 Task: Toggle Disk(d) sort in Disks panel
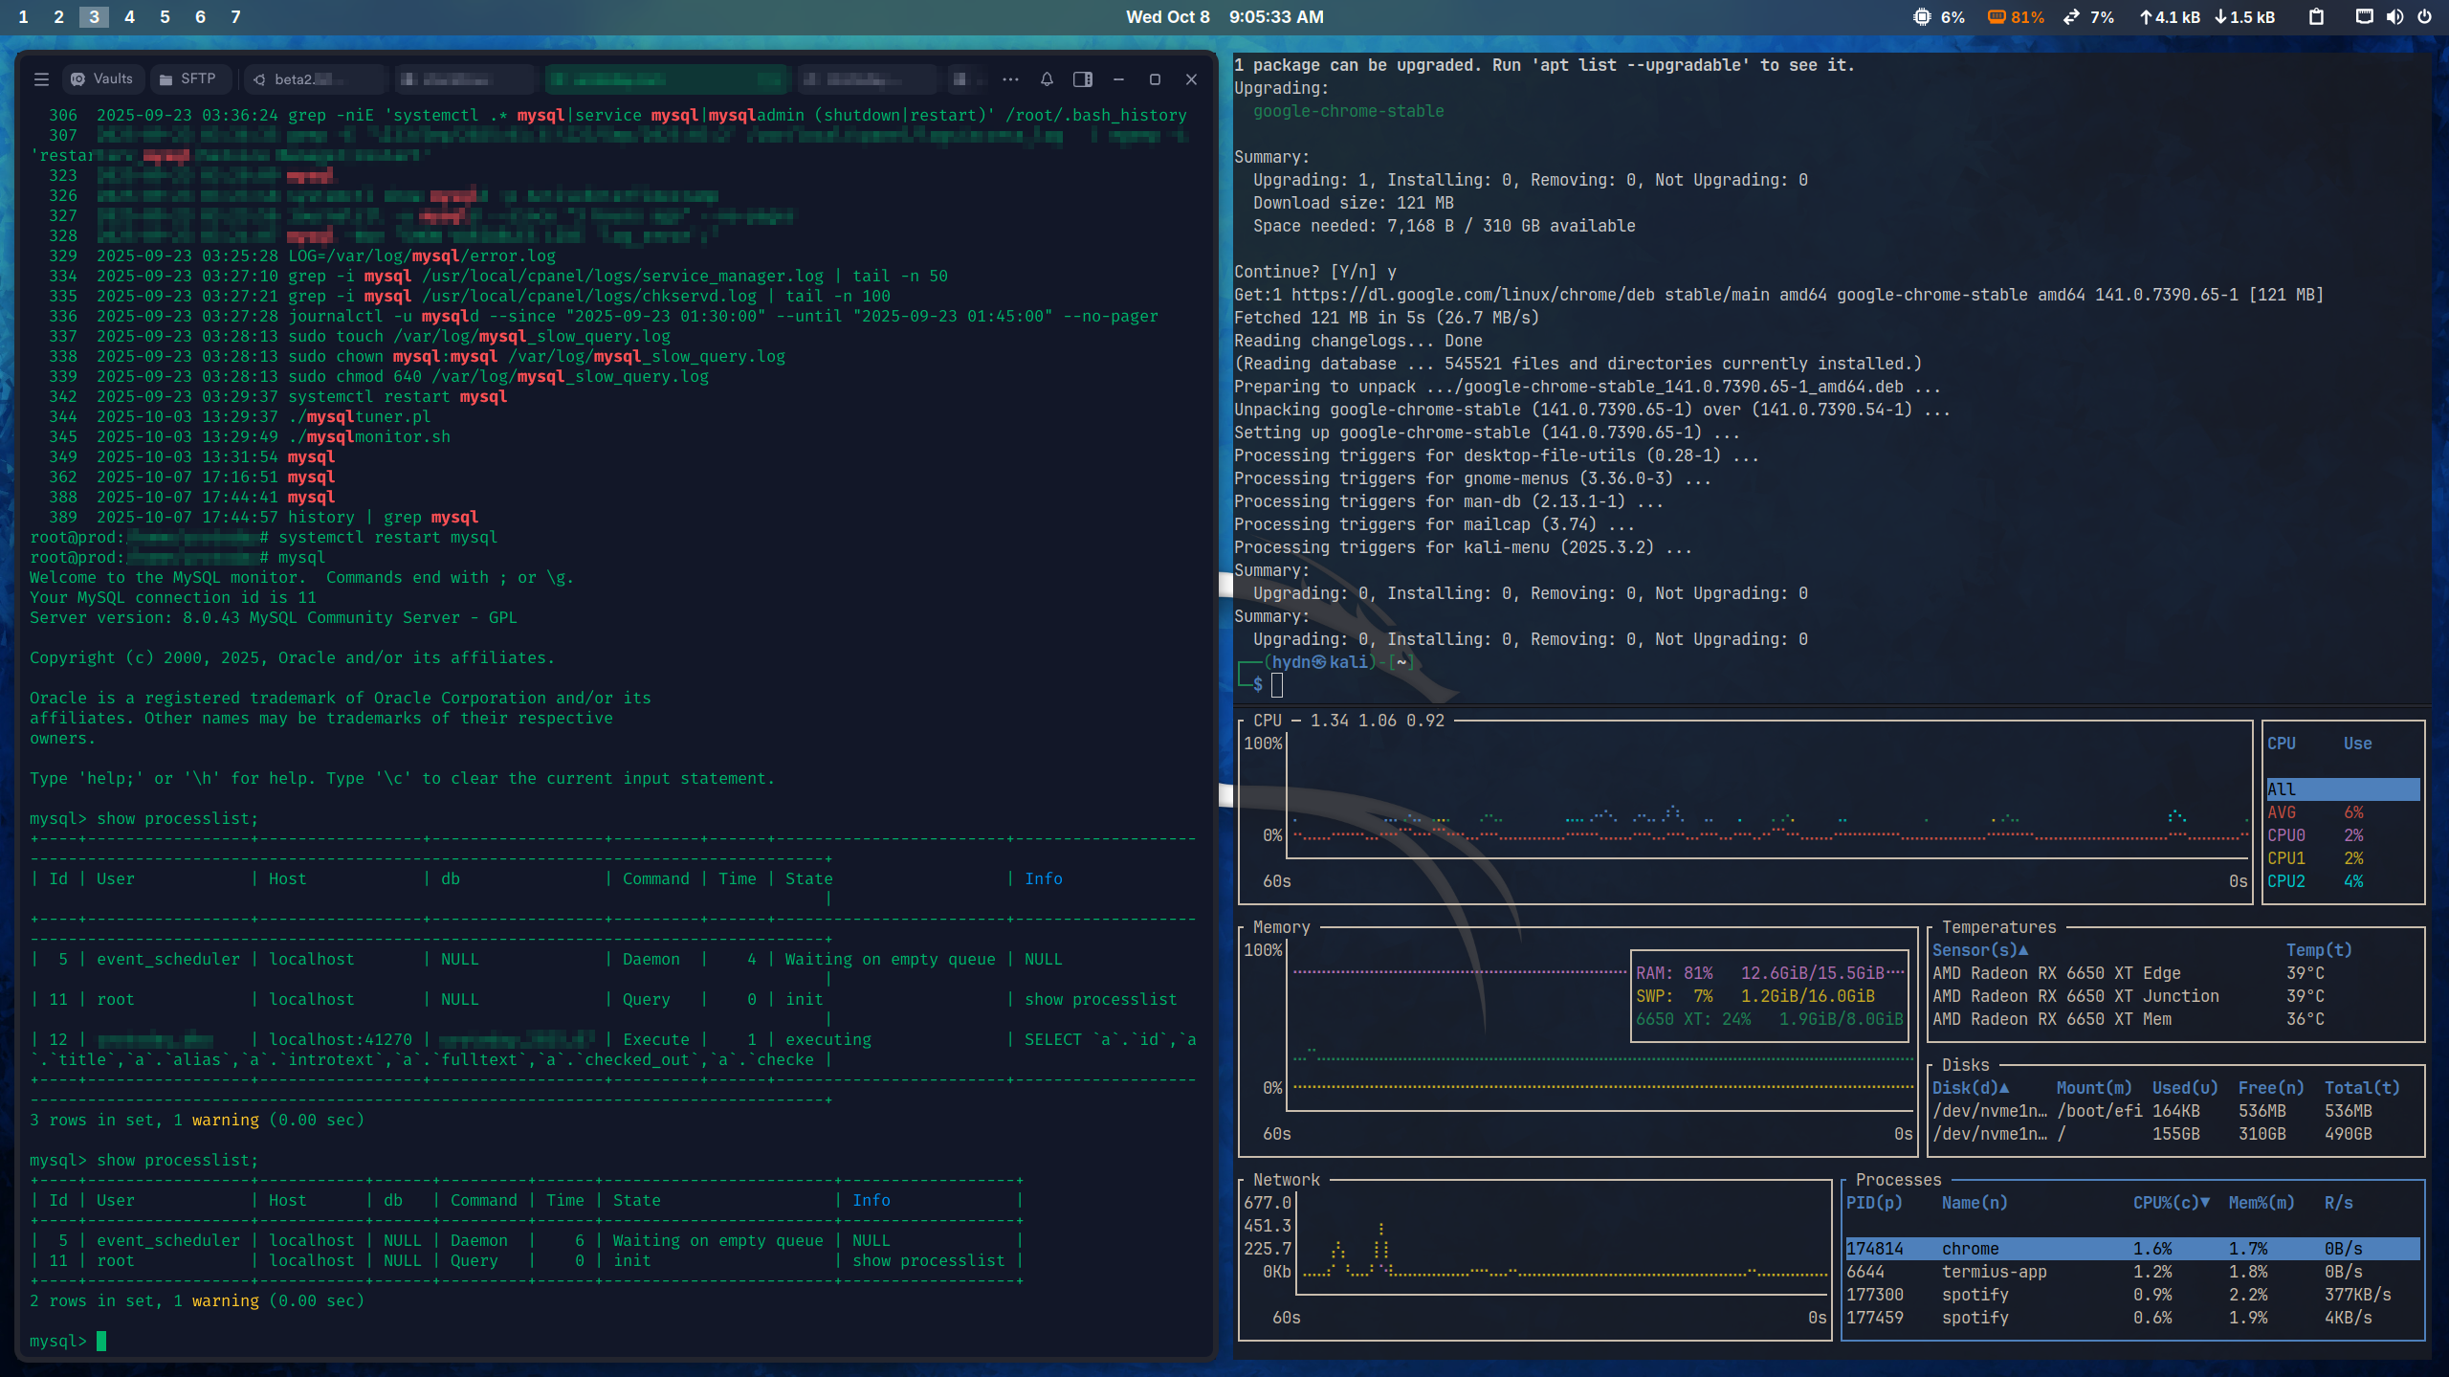pos(1969,1087)
